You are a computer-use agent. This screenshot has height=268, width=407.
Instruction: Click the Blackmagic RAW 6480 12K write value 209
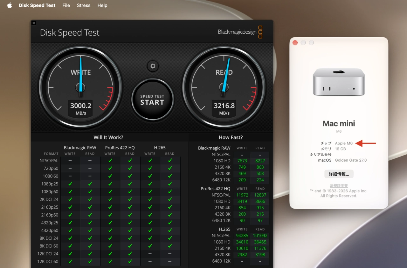[x=242, y=180]
